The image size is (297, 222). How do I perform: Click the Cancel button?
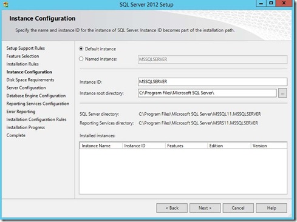pyautogui.click(x=238, y=208)
